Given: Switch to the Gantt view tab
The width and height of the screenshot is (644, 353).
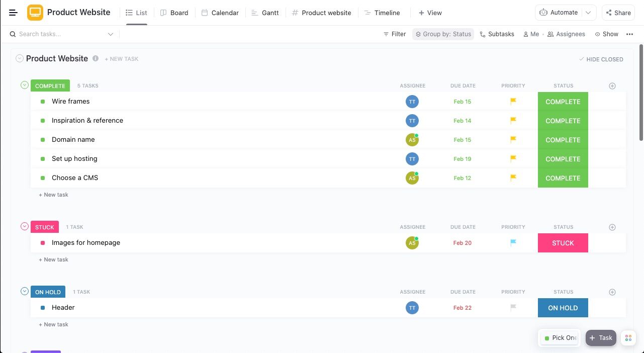Looking at the screenshot, I should pos(264,13).
